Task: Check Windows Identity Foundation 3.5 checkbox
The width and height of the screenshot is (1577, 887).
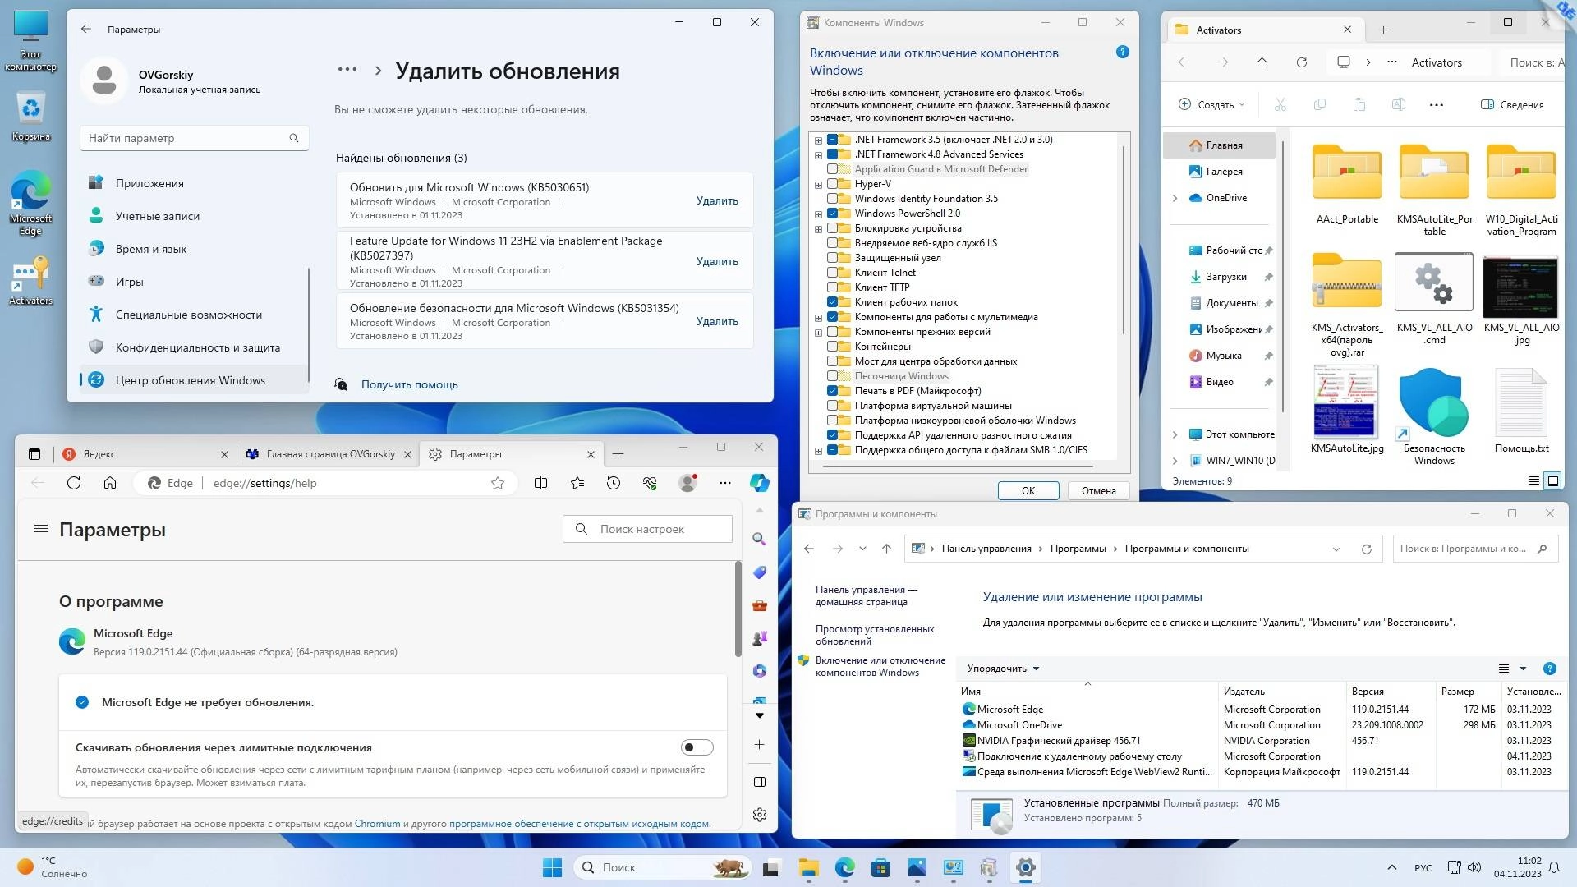Action: 832,199
